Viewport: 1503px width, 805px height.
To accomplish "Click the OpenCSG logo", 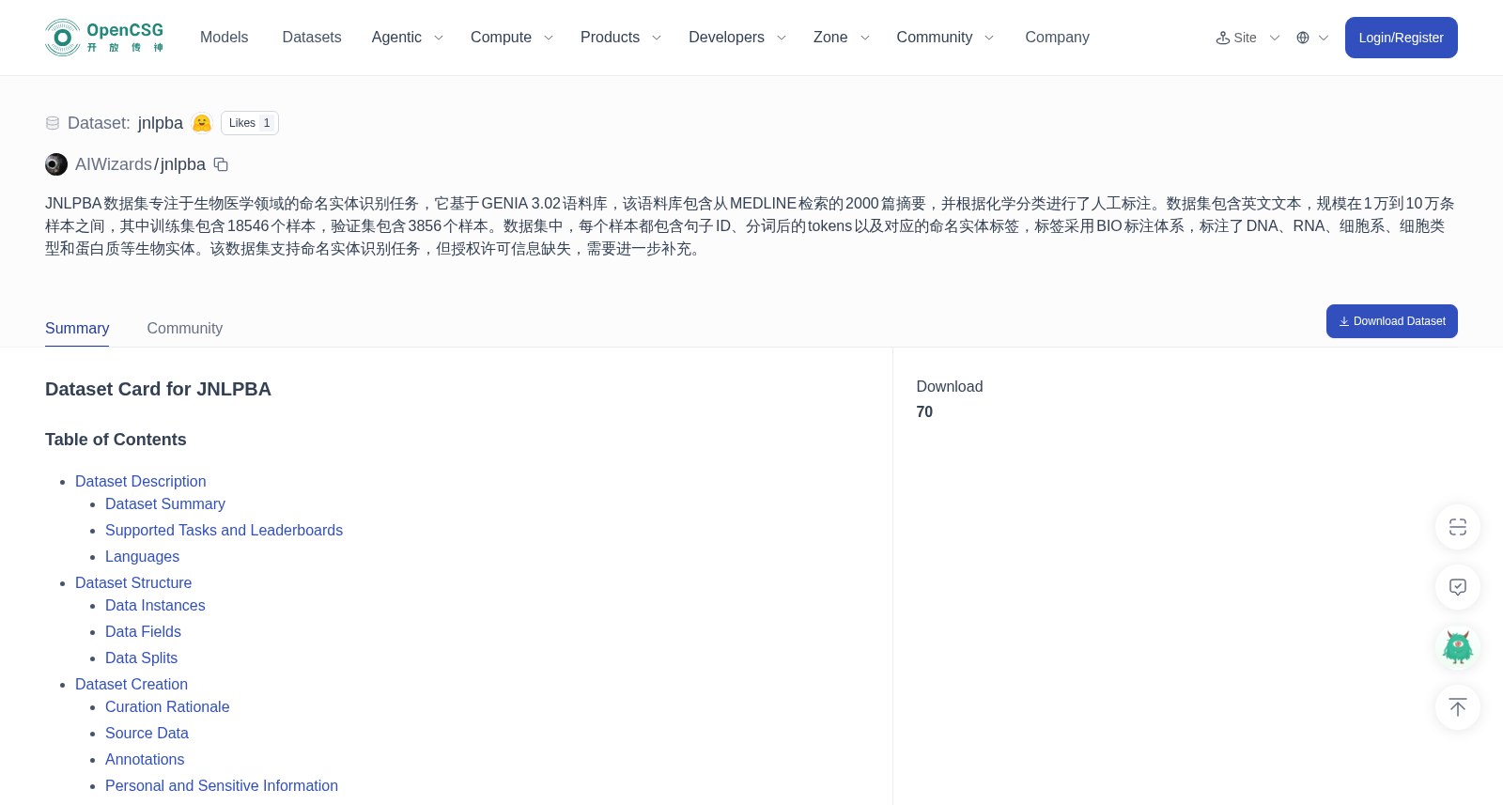I will click(104, 38).
